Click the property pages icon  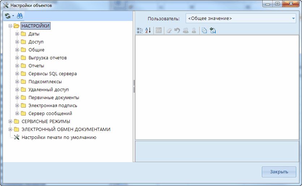click(x=158, y=31)
